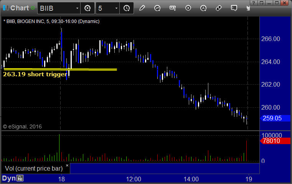Click the trade buy/sell arrows icon
The width and height of the screenshot is (292, 184).
click(x=219, y=8)
